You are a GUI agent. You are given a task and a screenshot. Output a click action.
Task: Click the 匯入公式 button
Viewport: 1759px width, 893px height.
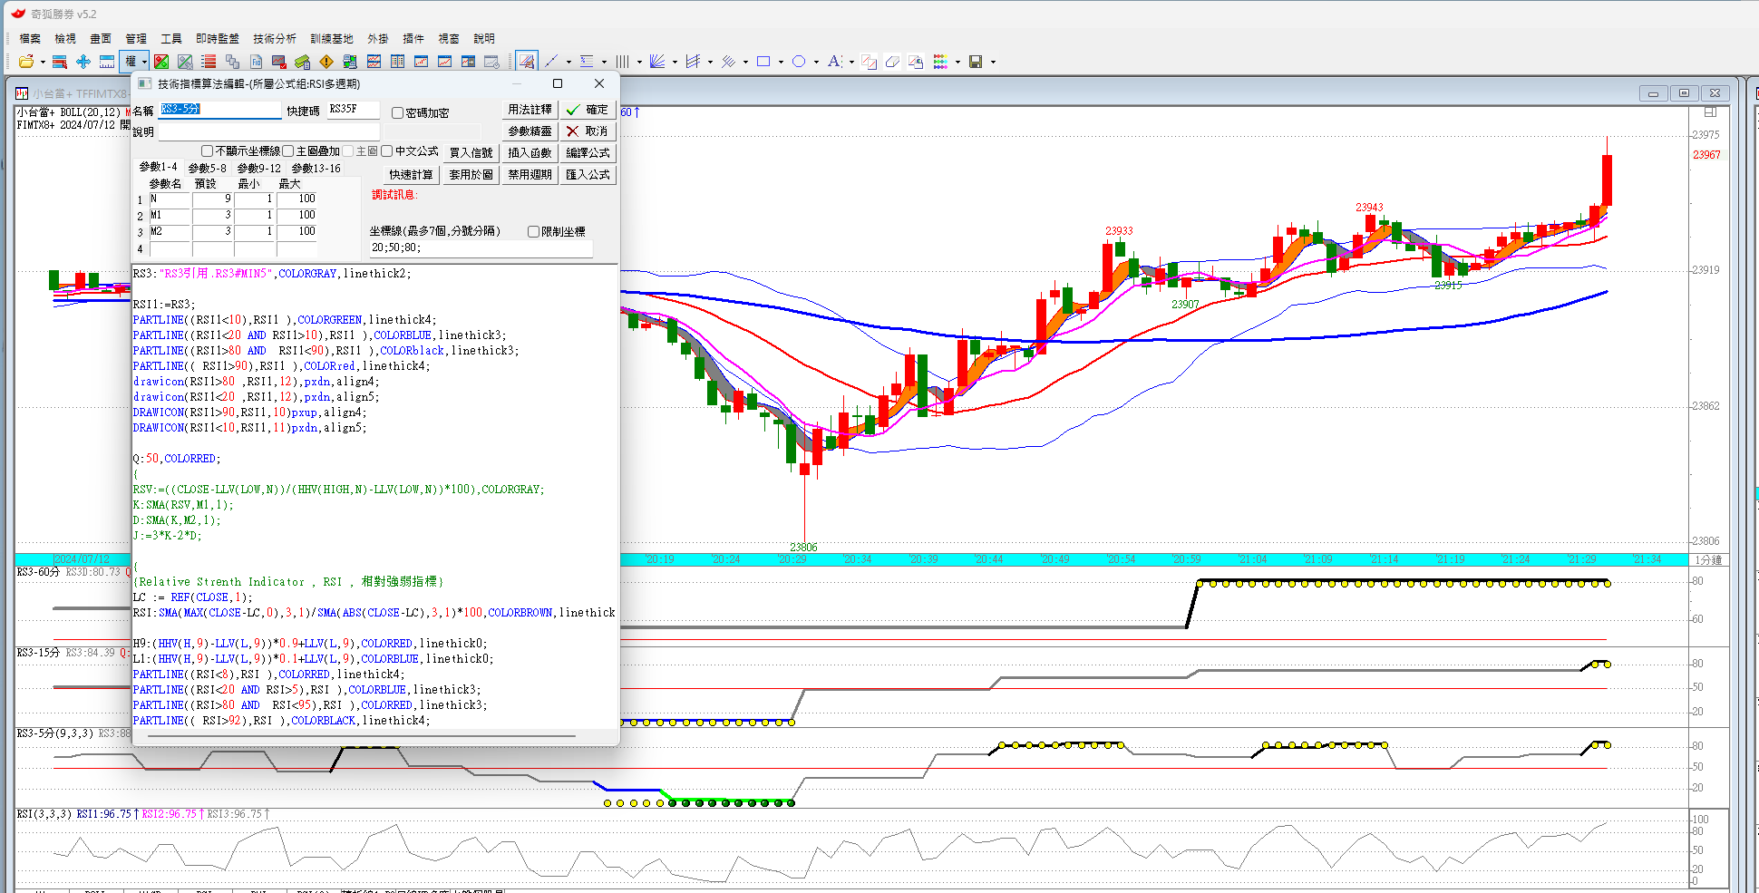click(x=588, y=175)
